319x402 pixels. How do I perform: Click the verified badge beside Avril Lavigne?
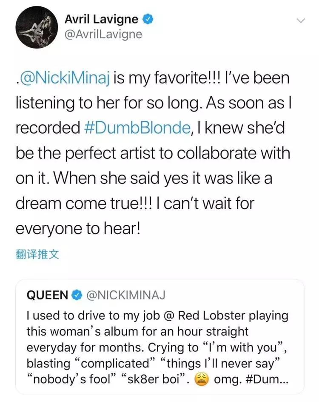148,19
